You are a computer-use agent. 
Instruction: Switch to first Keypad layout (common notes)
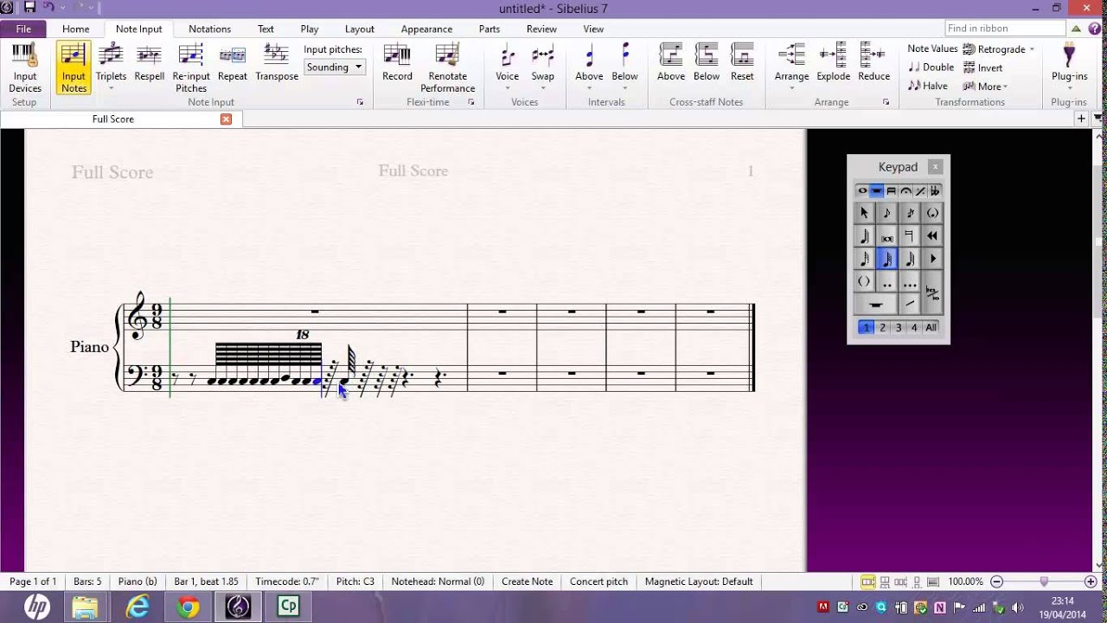pos(862,191)
